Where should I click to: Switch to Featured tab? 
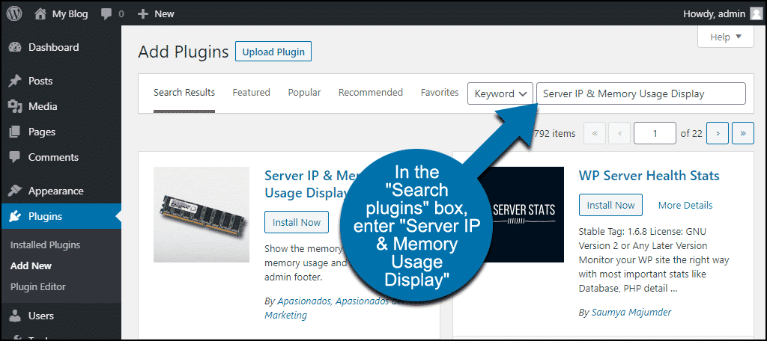click(x=252, y=92)
